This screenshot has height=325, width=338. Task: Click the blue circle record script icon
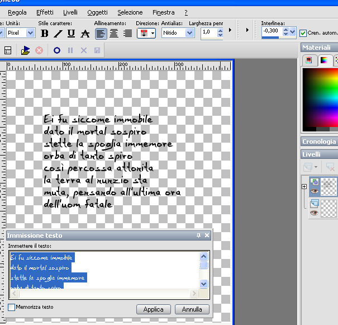tap(56, 50)
